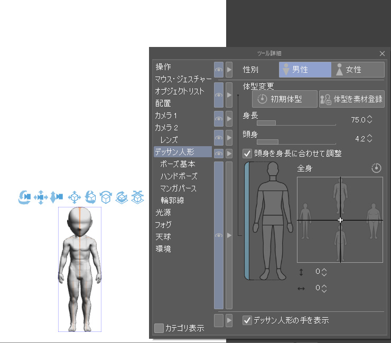Click the camera rotate icon above the figure
This screenshot has height=343, width=391.
click(24, 197)
